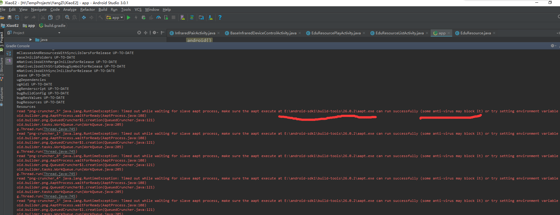Switch to EduResourcePlayActivity.java tab
The height and width of the screenshot is (215, 560).
click(336, 33)
